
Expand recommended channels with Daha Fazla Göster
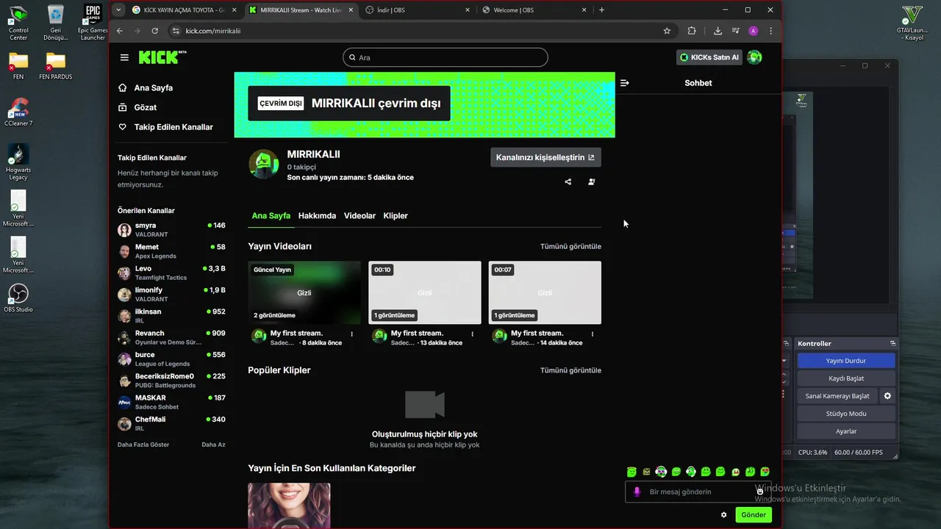pos(143,445)
